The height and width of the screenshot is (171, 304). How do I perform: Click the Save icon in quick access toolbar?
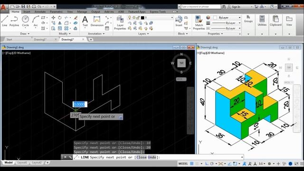(x=23, y=7)
